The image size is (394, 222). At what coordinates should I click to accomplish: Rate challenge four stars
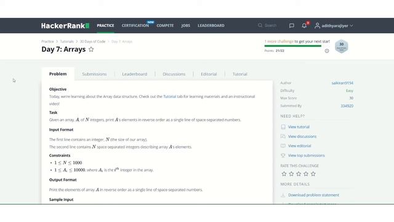[306, 174]
